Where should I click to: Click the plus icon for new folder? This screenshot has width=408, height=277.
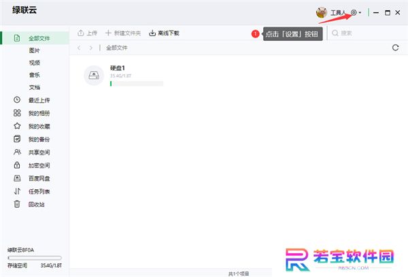[x=108, y=33]
